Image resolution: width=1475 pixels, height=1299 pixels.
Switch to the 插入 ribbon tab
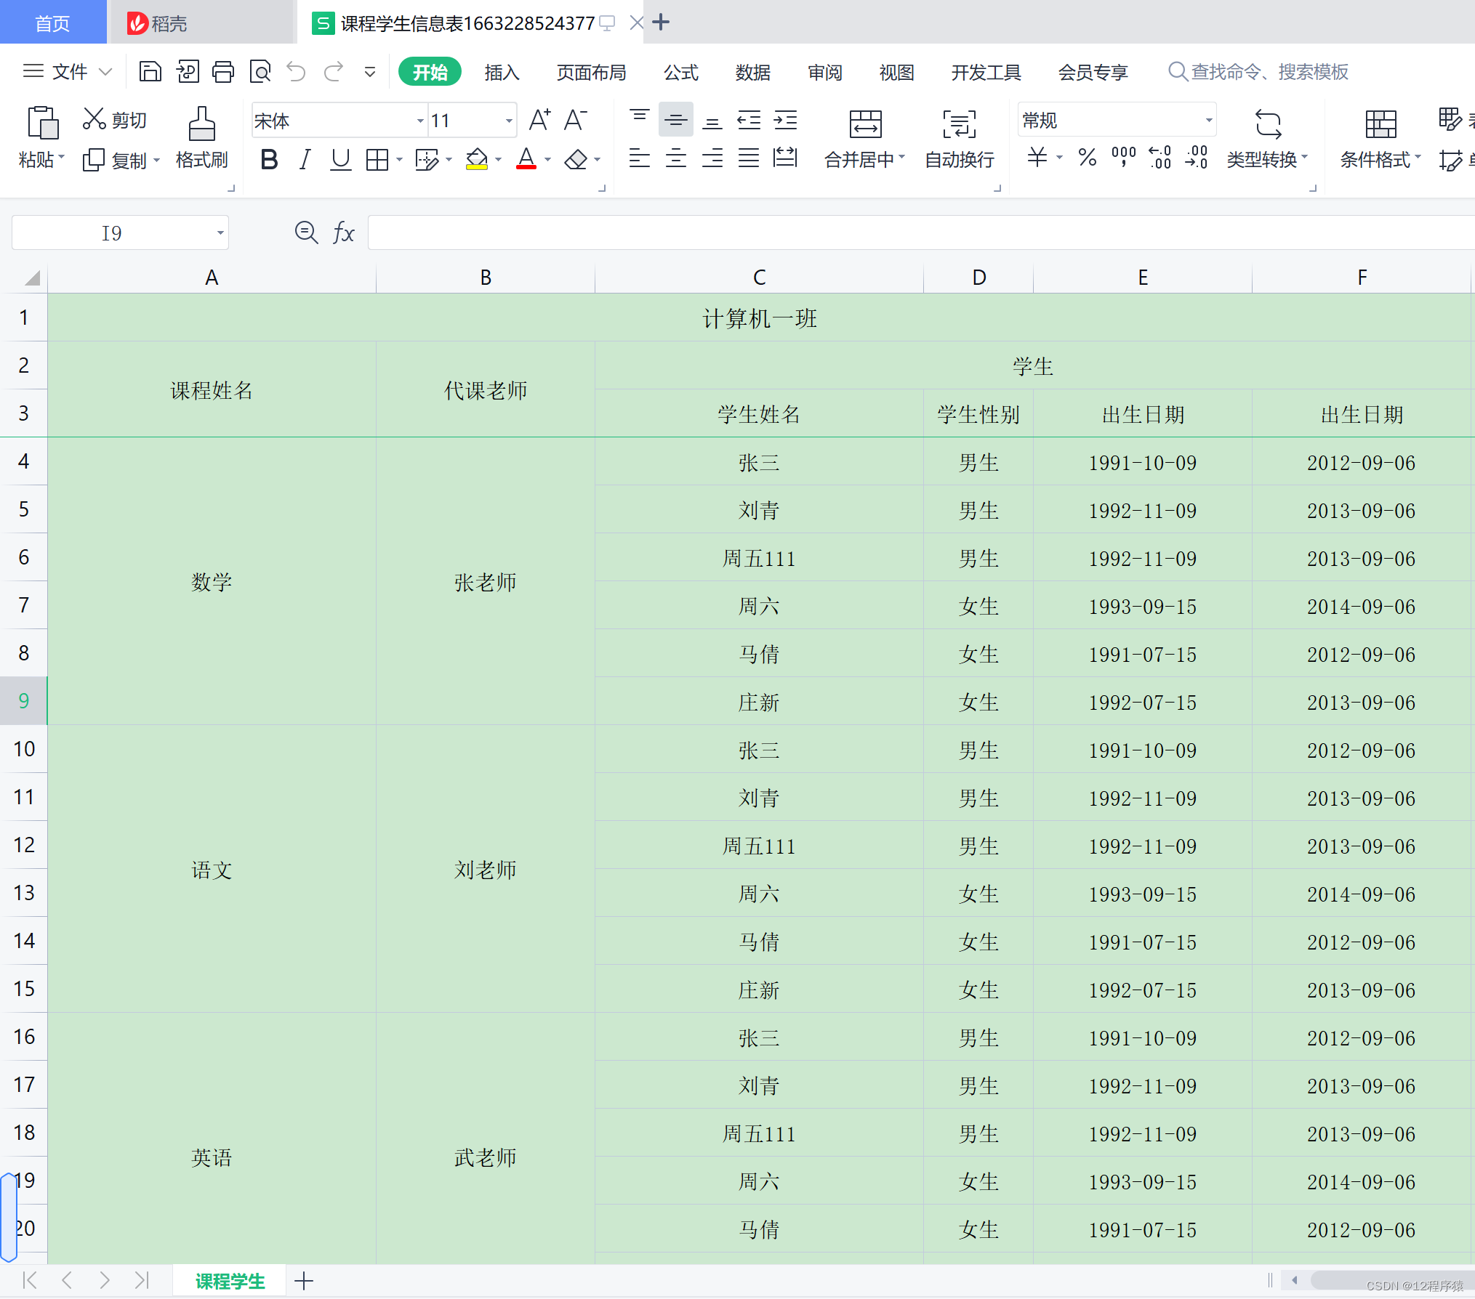[x=502, y=72]
